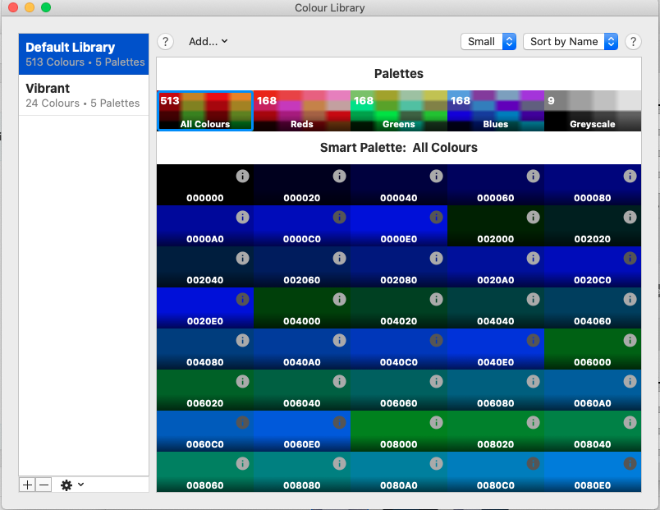The width and height of the screenshot is (660, 510).
Task: Add a new library with plus button
Action: tap(27, 485)
